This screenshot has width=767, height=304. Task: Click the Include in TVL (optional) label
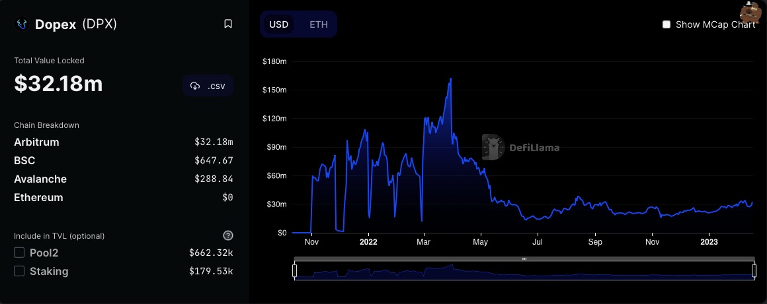tap(60, 235)
